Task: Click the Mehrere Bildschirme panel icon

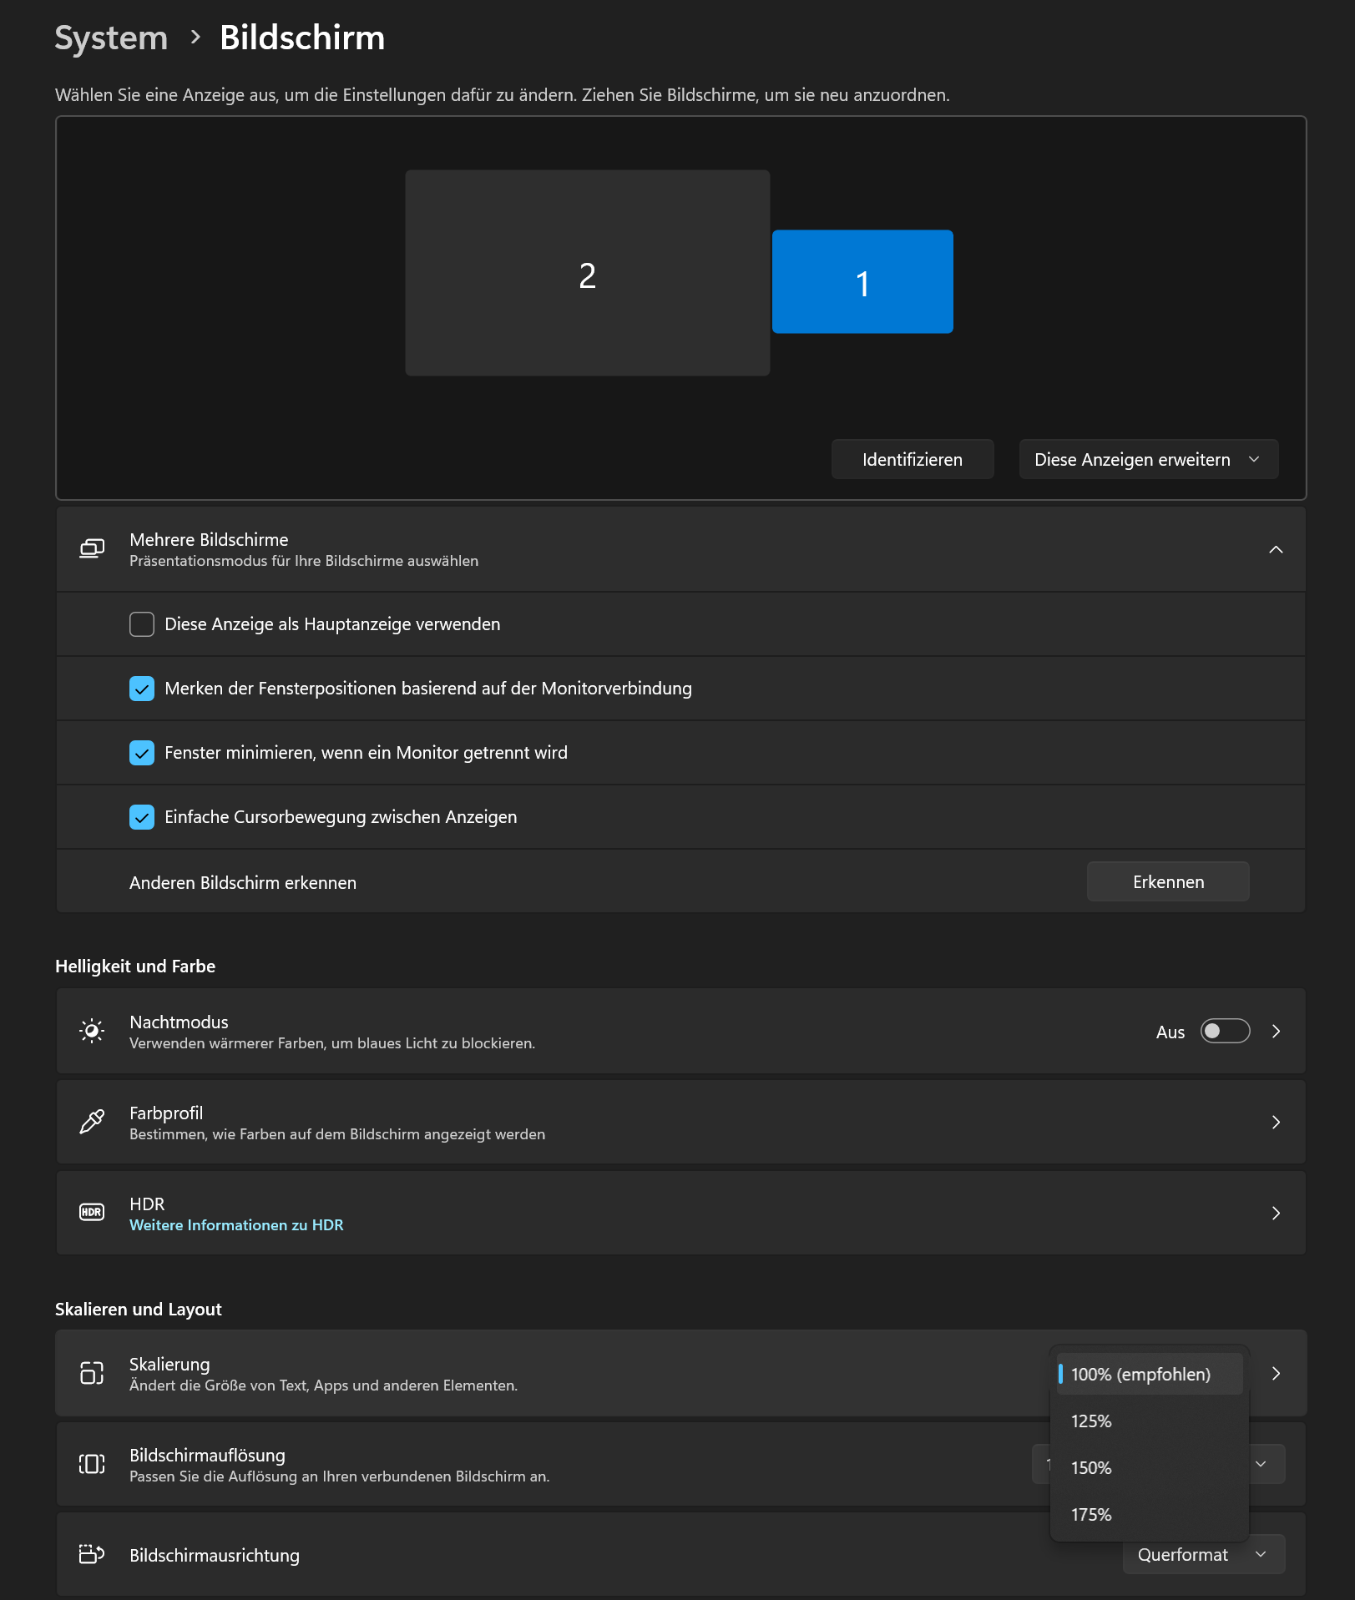Action: click(x=91, y=548)
